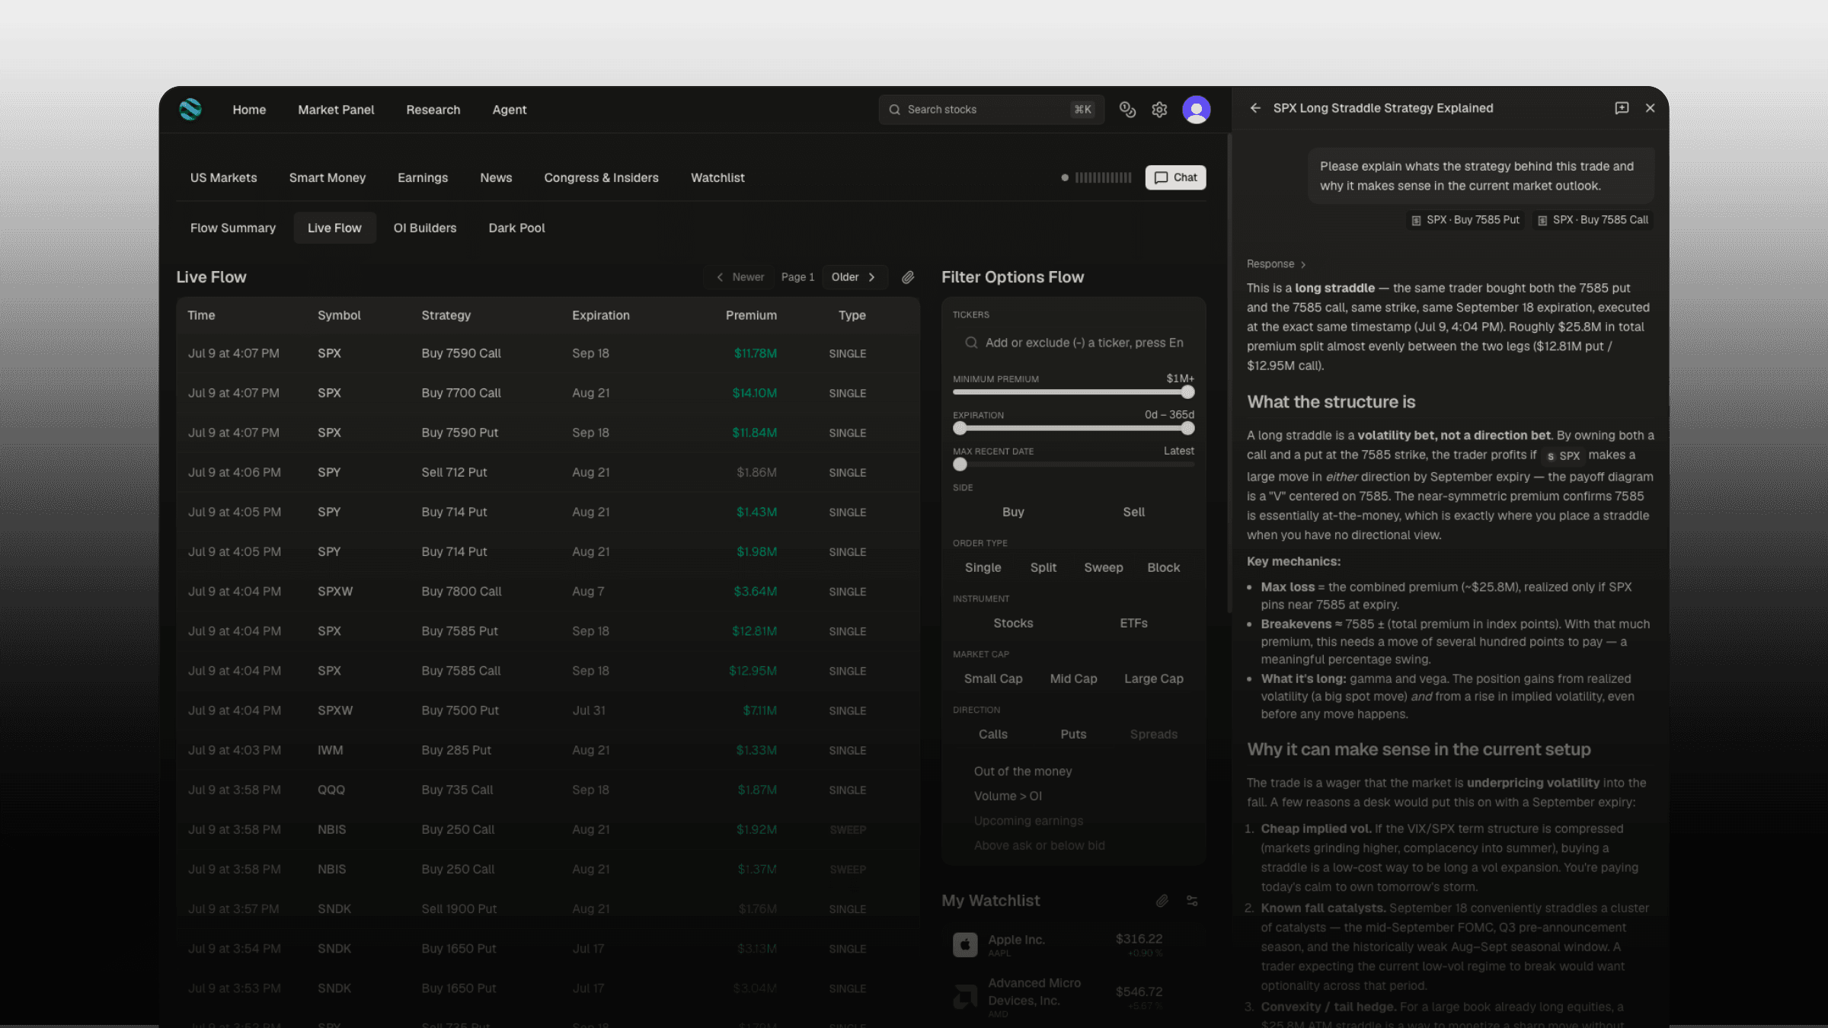Toggle Block order type filter

pyautogui.click(x=1163, y=567)
